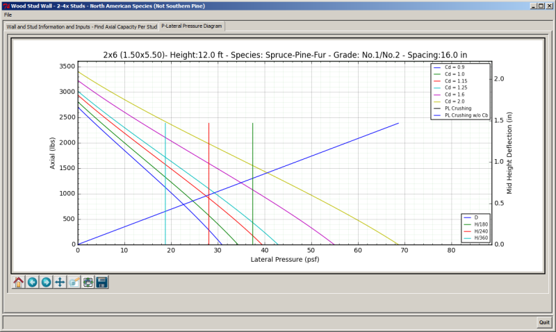556x332 pixels.
Task: Save the figure with floppy icon
Action: coord(101,283)
